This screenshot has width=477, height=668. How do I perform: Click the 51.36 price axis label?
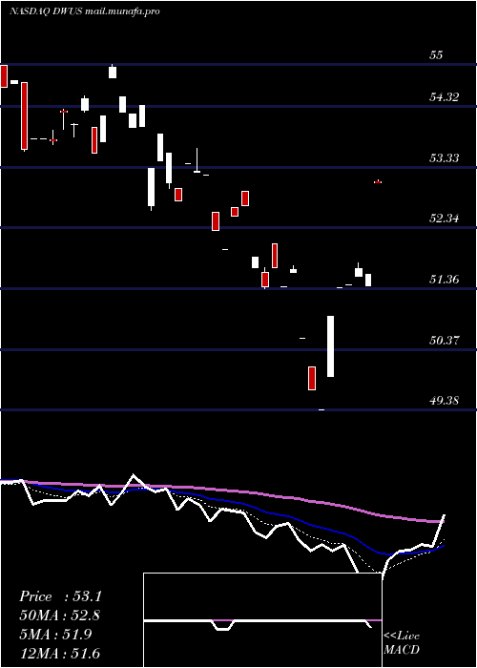[x=444, y=280]
